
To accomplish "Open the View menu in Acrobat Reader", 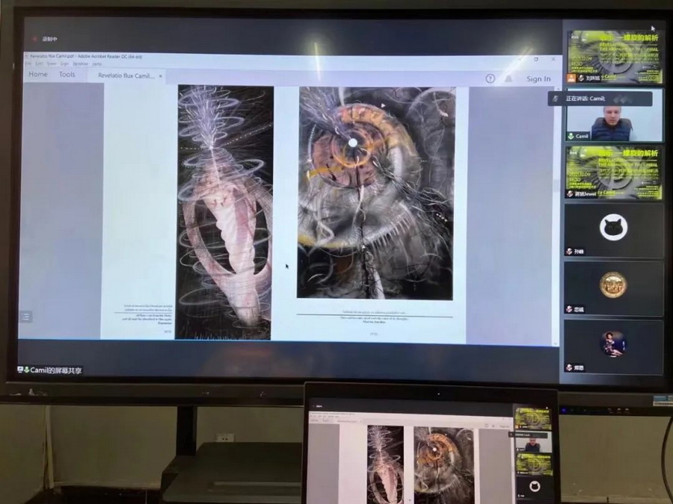I will [52, 63].
